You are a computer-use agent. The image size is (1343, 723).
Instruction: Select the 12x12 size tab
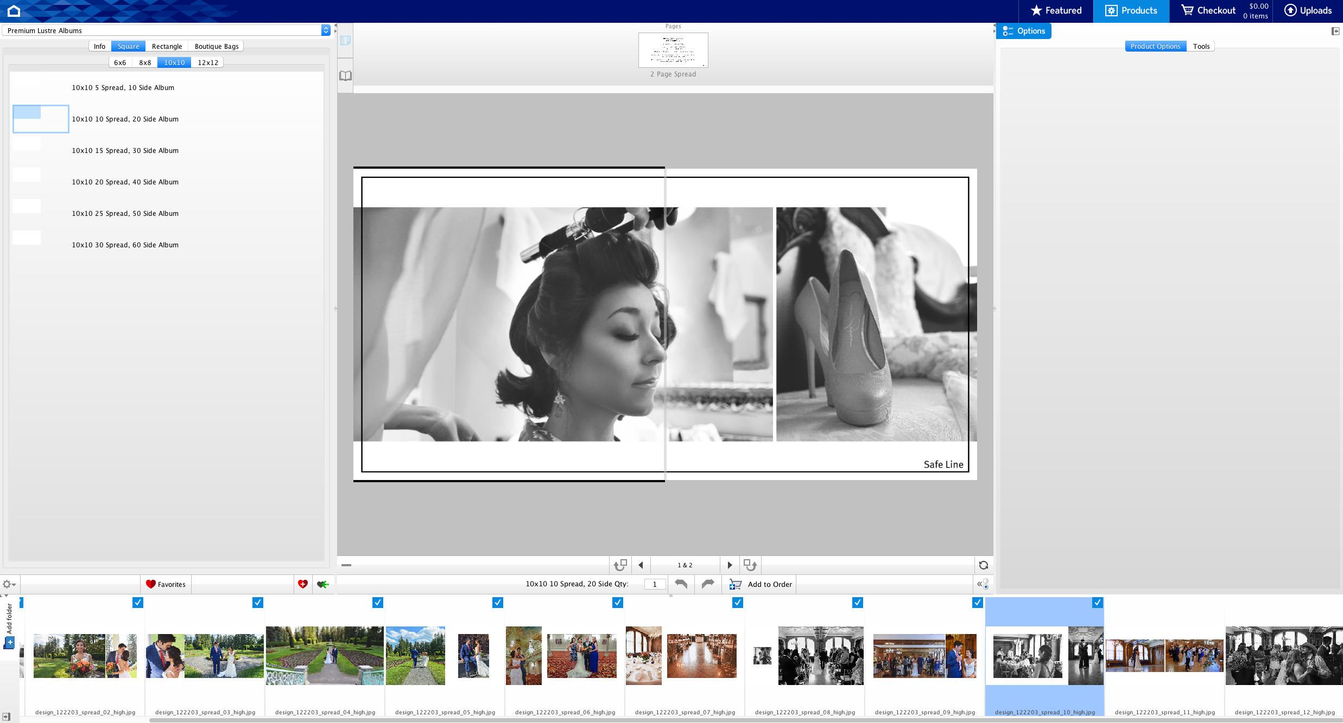[x=207, y=62]
